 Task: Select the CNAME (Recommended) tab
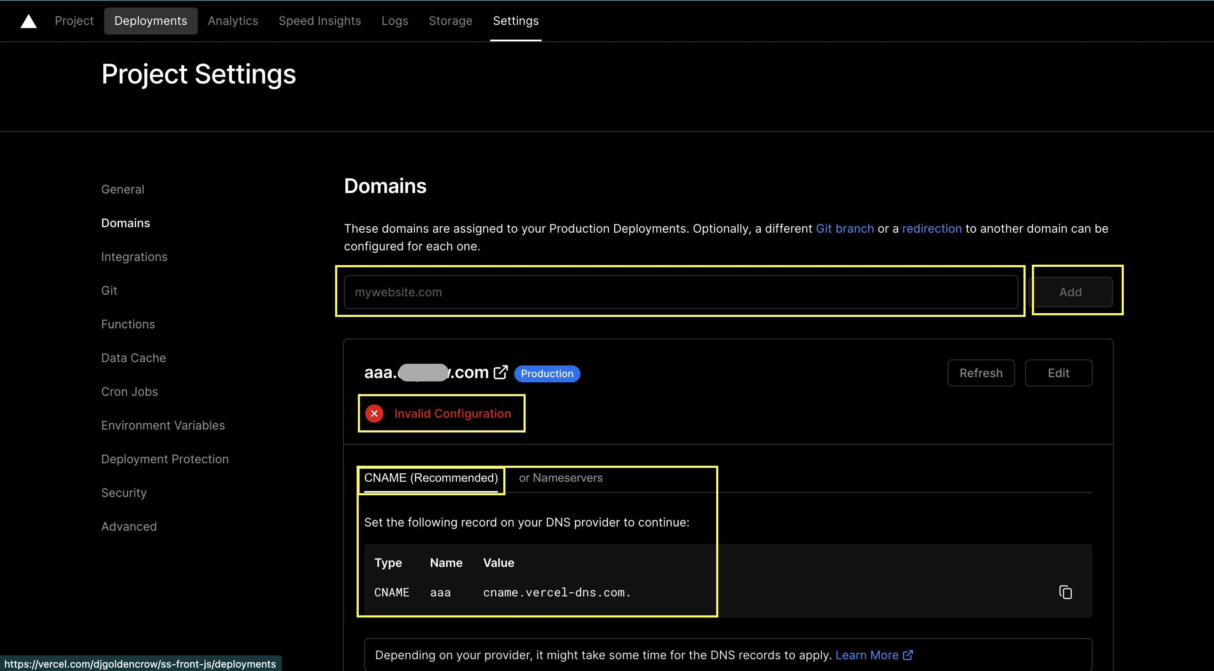[431, 478]
